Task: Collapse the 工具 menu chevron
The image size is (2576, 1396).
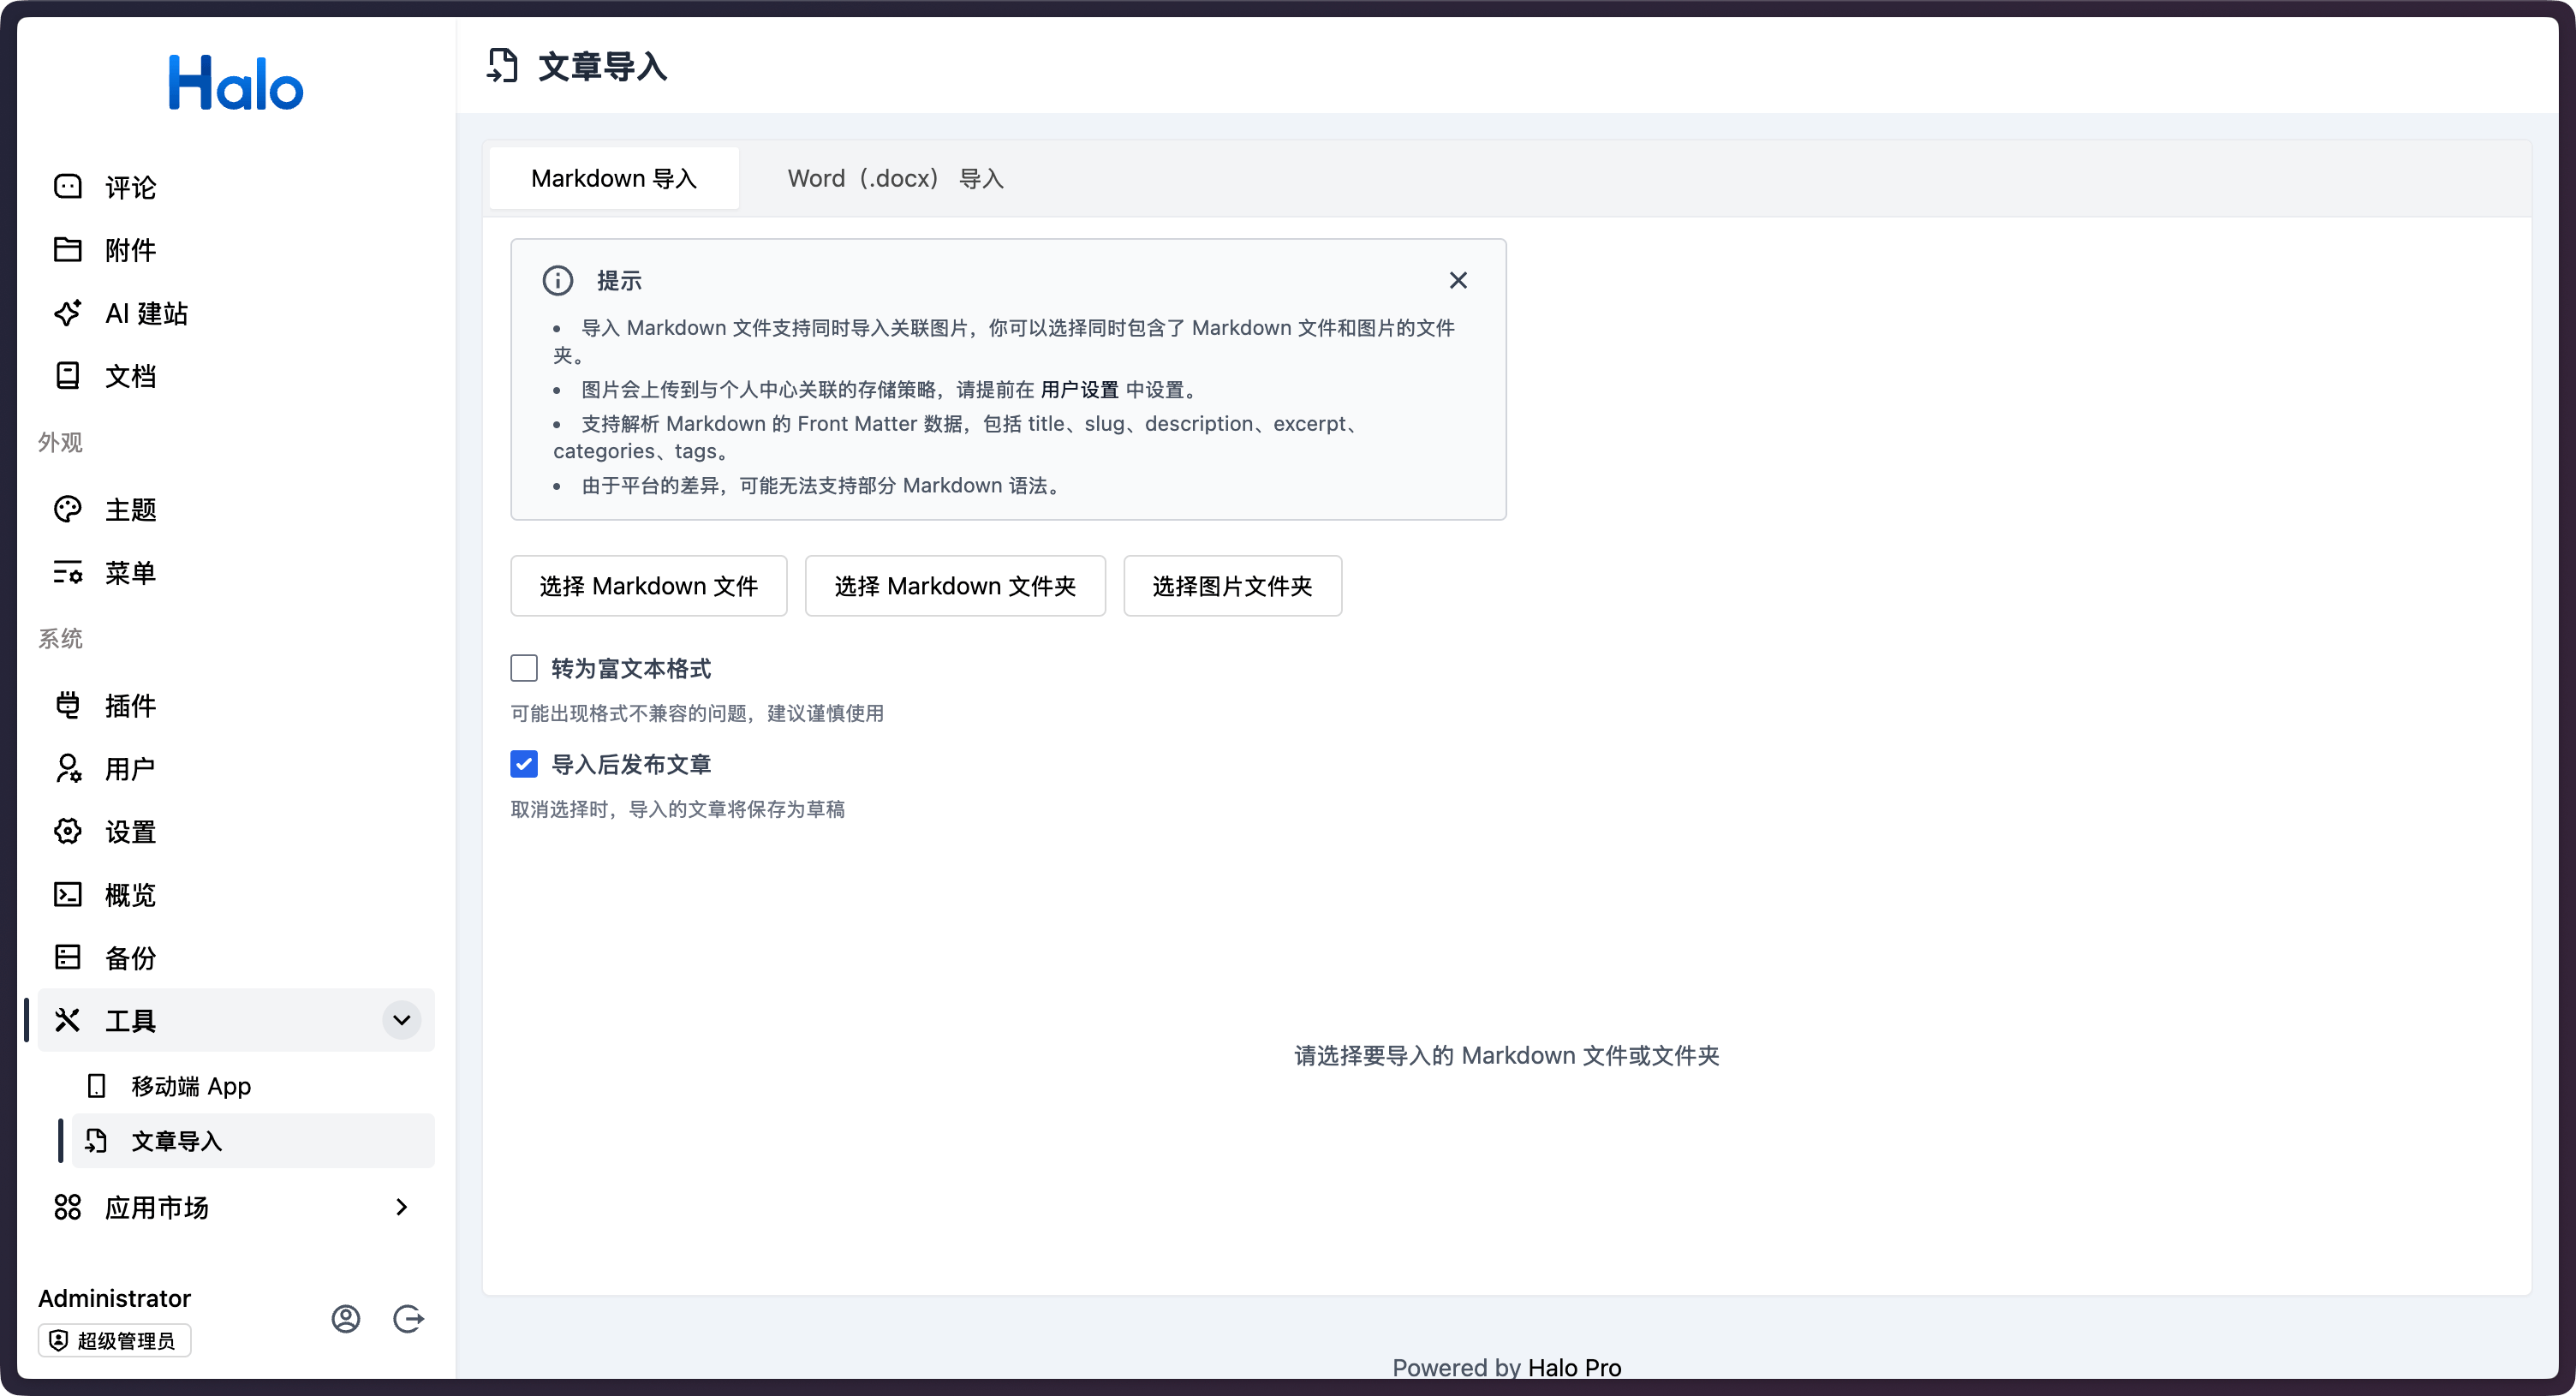Action: [401, 1020]
